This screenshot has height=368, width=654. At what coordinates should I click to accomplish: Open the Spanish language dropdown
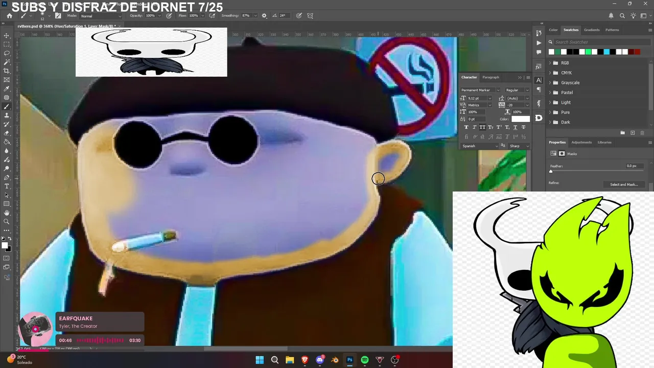point(479,146)
